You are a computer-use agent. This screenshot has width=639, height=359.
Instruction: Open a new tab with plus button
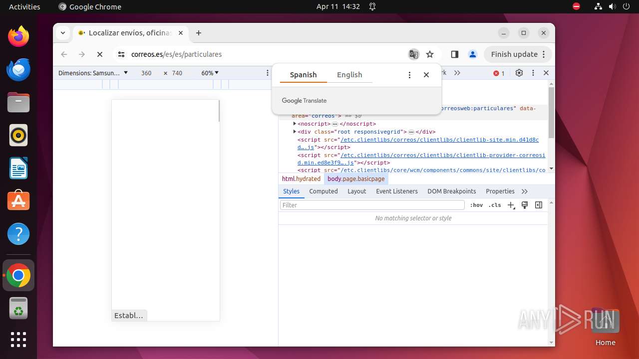pos(199,33)
